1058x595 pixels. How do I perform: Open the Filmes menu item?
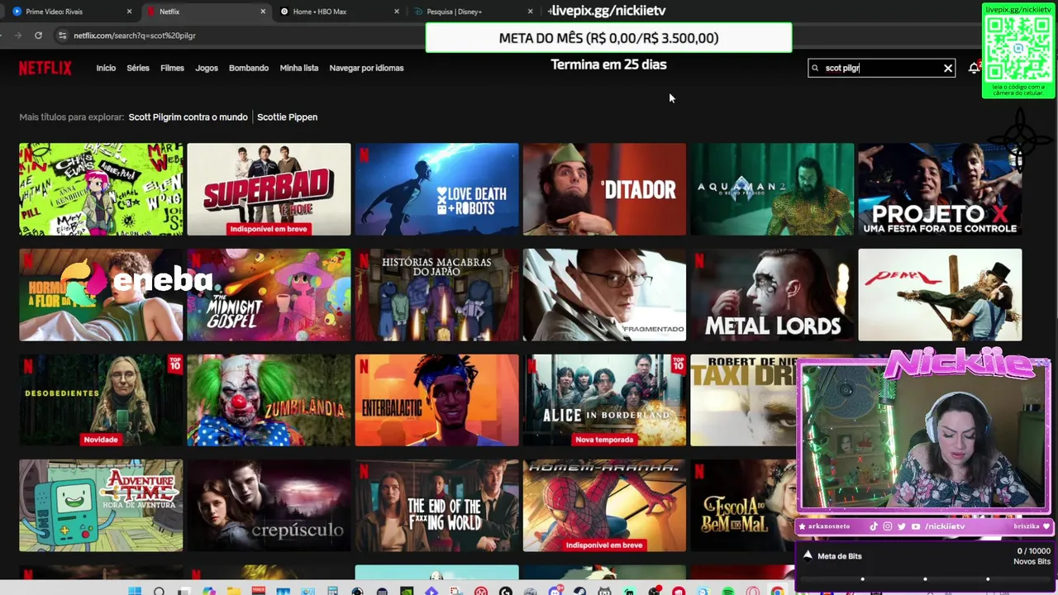172,68
